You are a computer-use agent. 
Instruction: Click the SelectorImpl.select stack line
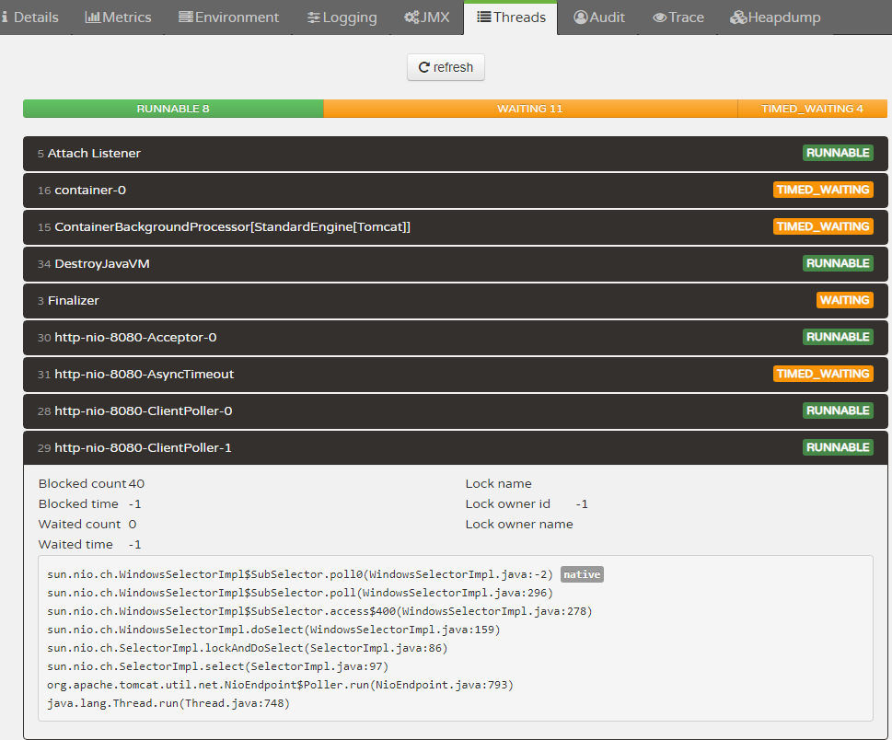coord(218,666)
